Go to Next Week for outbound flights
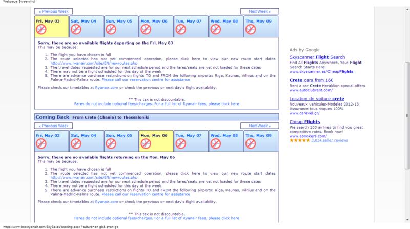This screenshot has height=229, width=410. click(x=260, y=11)
